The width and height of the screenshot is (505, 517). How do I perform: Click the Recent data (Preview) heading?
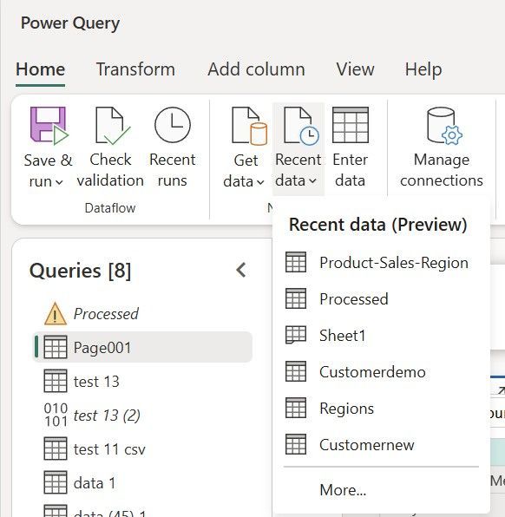378,225
